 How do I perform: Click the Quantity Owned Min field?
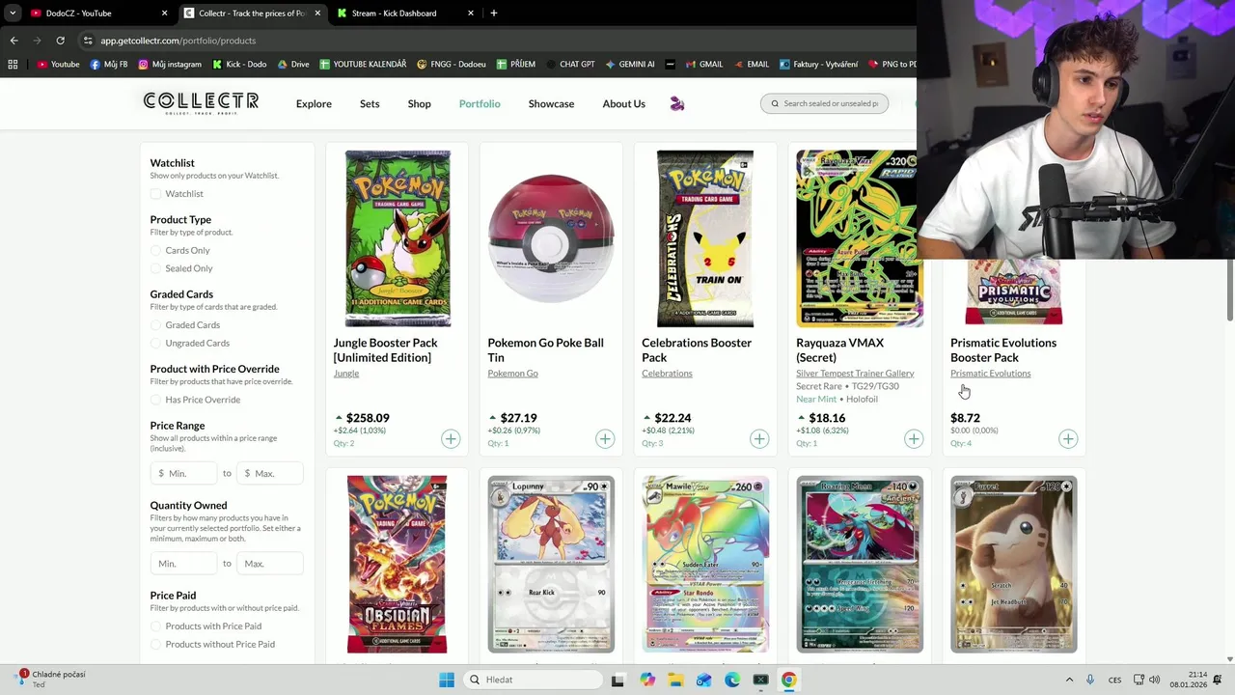(183, 564)
